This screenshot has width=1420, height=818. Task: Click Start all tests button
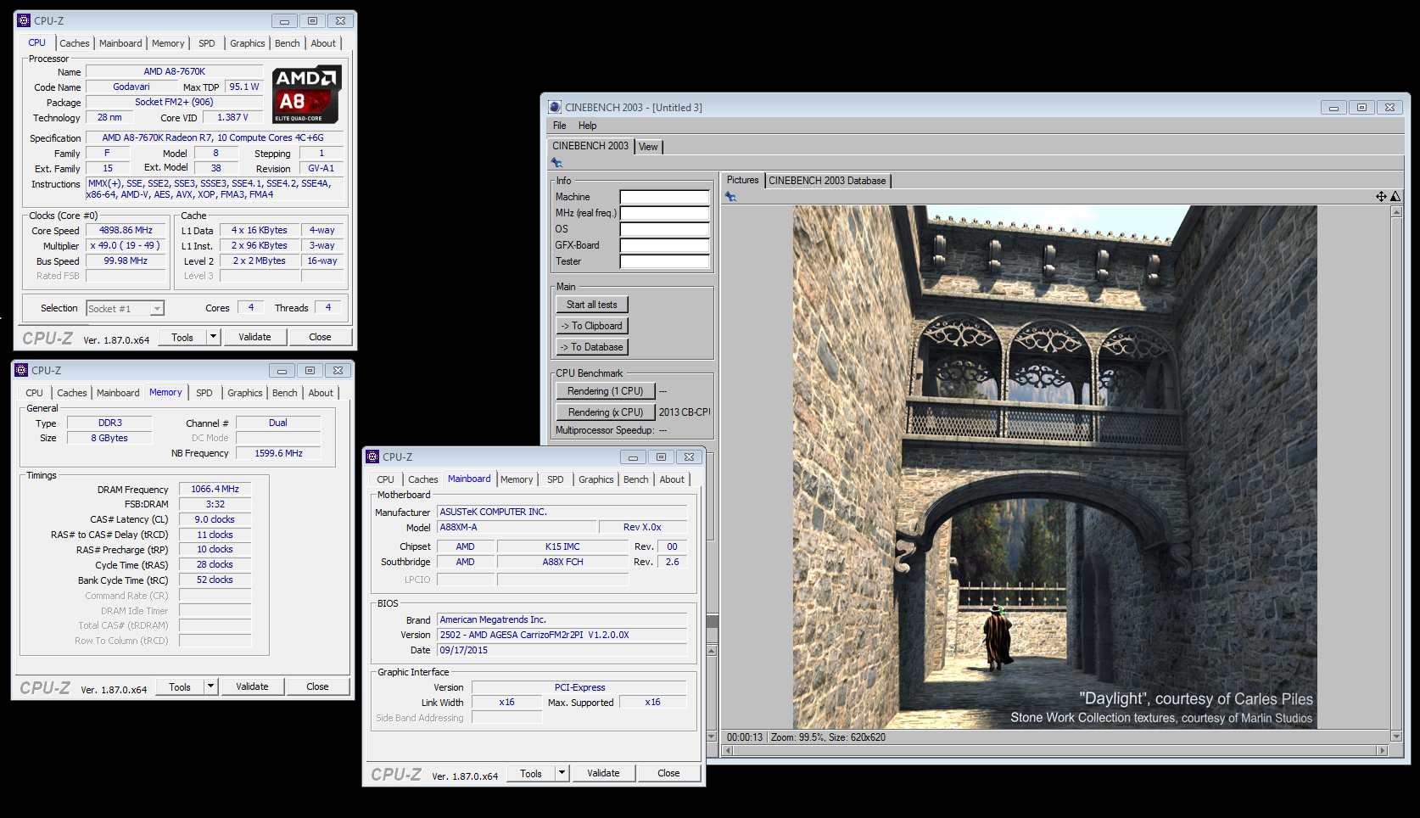coord(592,305)
